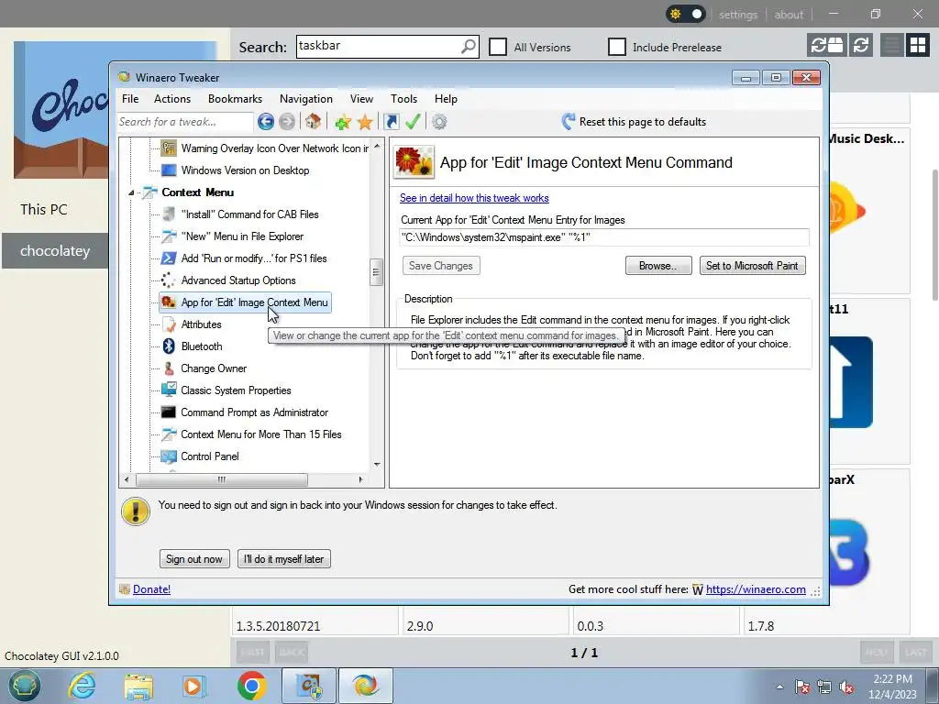Open Internet Explorer from the taskbar
Image resolution: width=939 pixels, height=704 pixels.
point(82,686)
